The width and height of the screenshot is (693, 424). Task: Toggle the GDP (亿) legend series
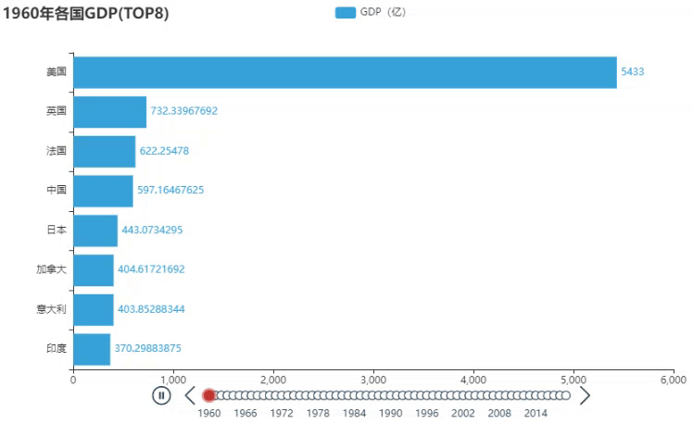pos(370,12)
